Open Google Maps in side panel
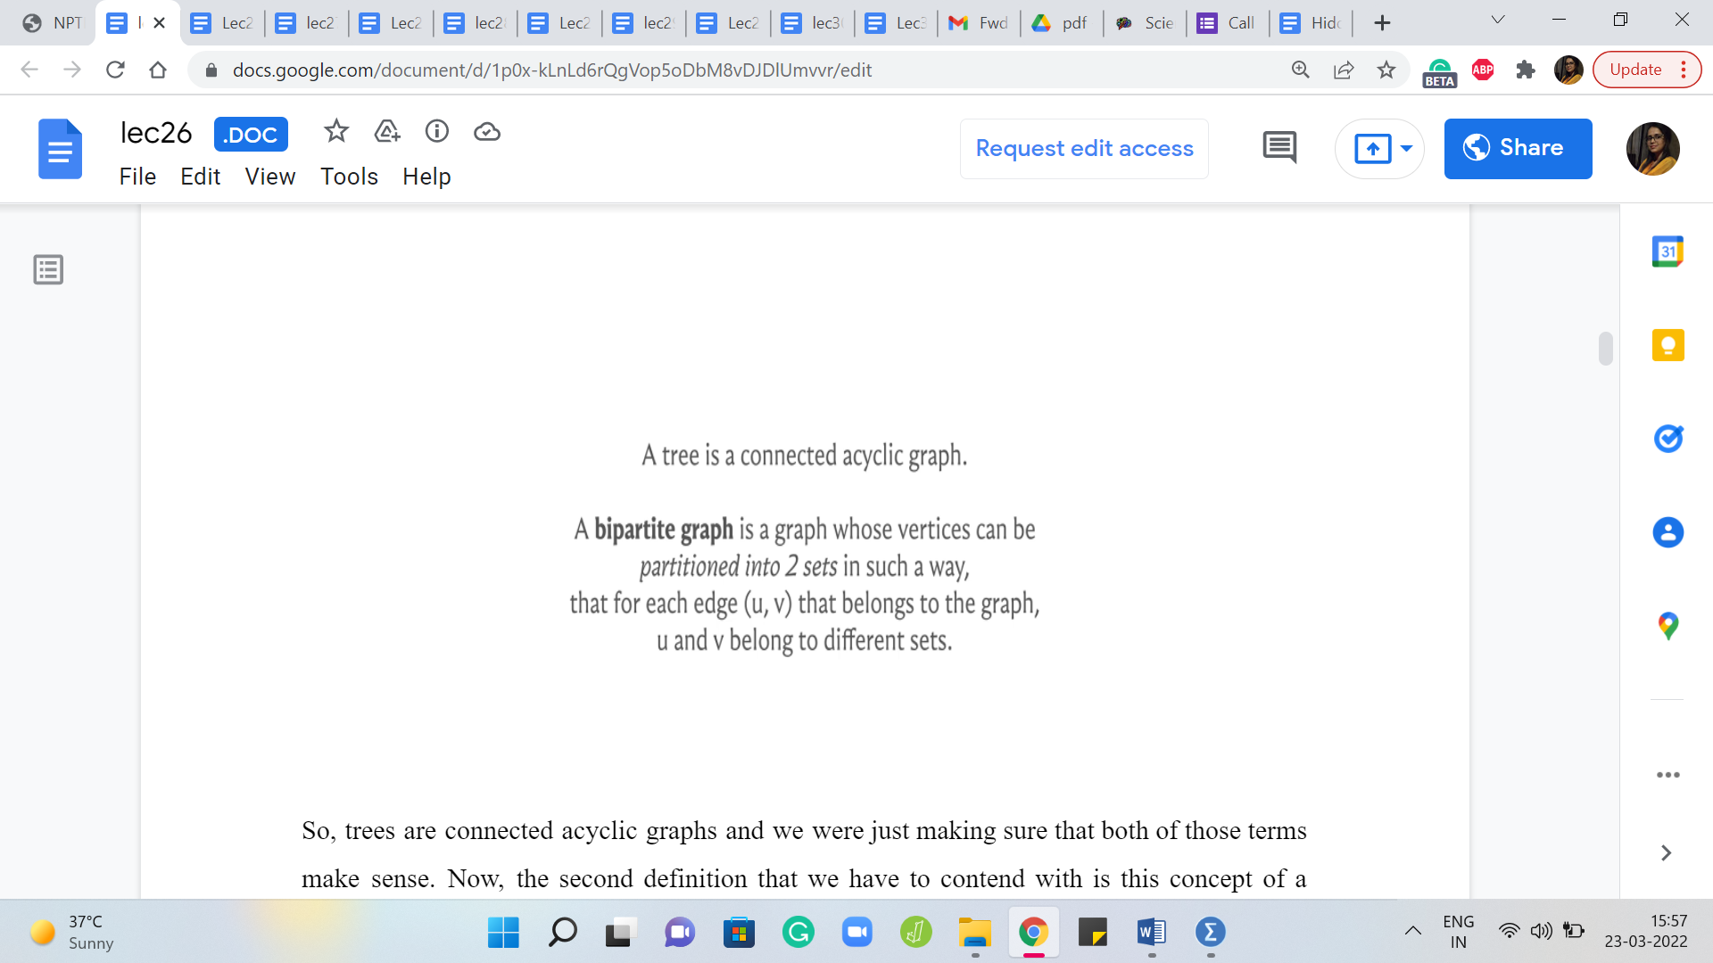Viewport: 1713px width, 963px height. 1667,626
